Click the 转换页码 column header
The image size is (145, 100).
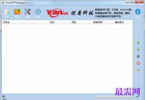point(103,22)
